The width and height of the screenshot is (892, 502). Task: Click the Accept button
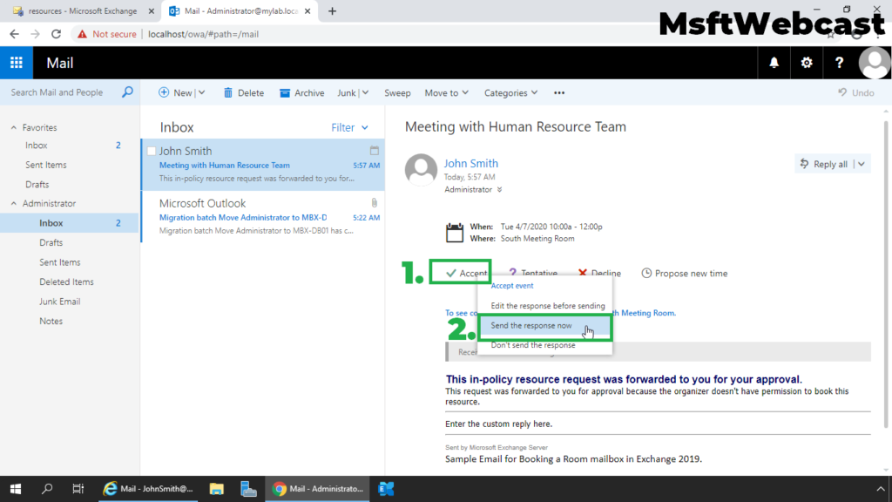point(467,273)
